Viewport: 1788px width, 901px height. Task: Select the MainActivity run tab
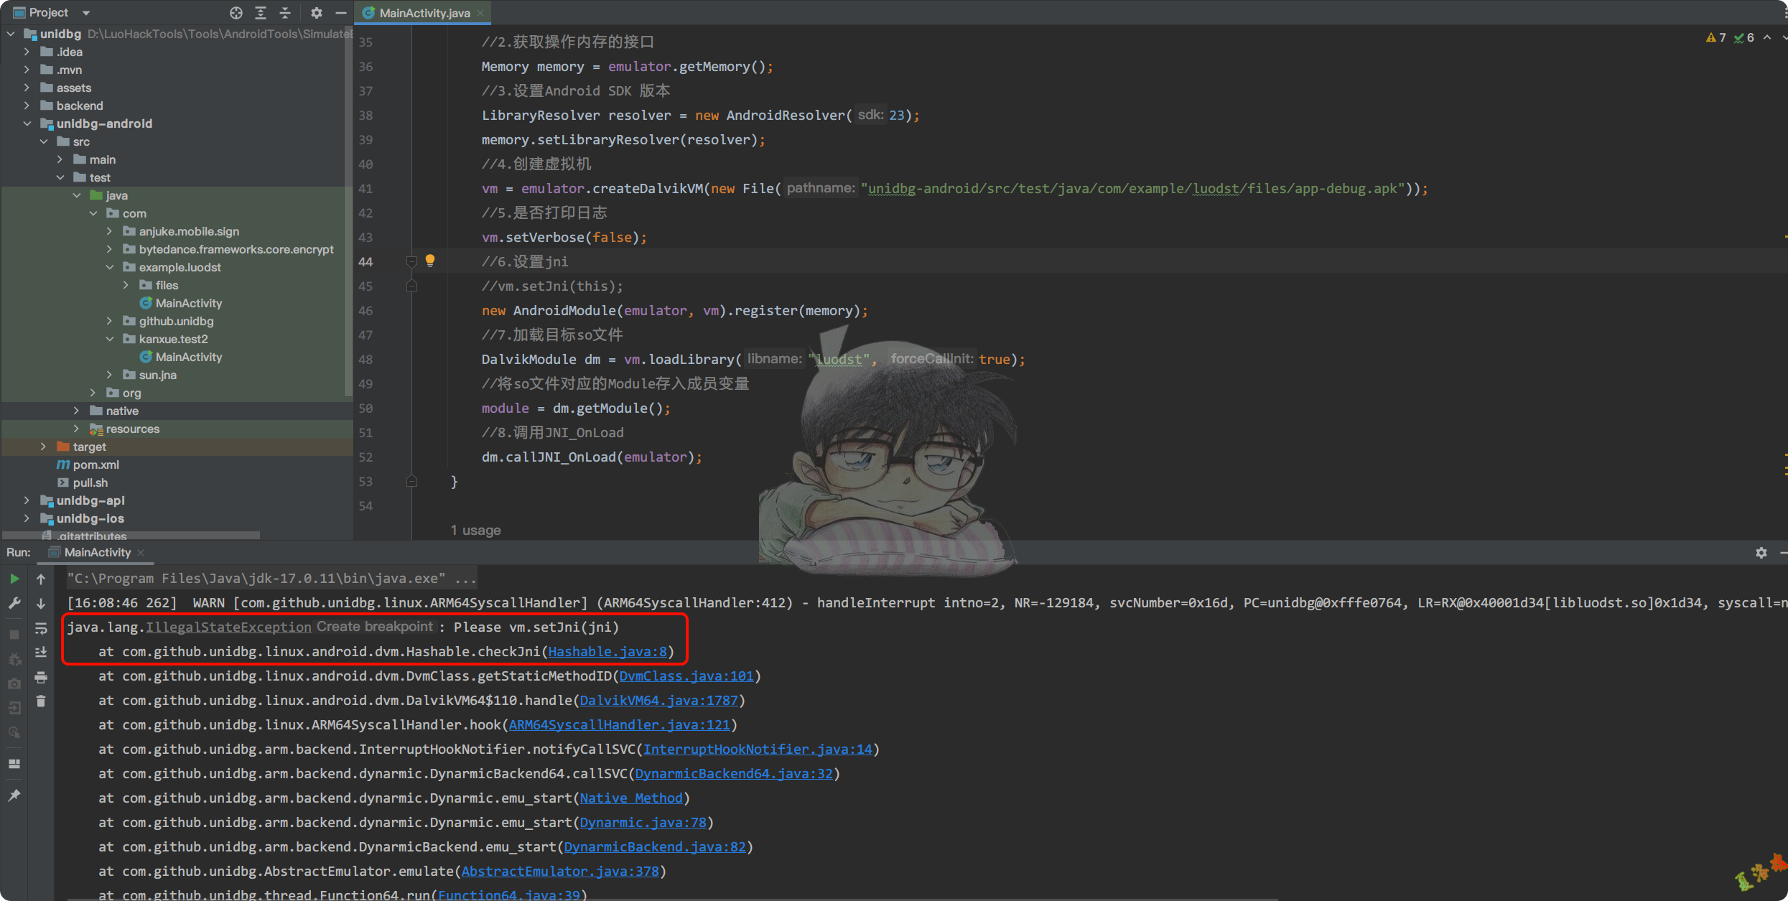(97, 552)
